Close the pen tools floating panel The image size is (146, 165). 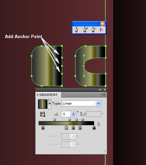pyautogui.click(x=103, y=24)
